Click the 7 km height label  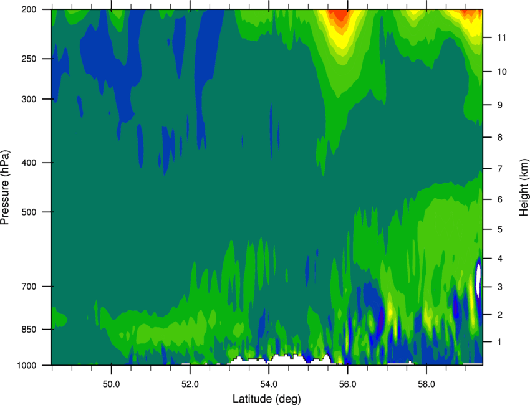coord(500,169)
